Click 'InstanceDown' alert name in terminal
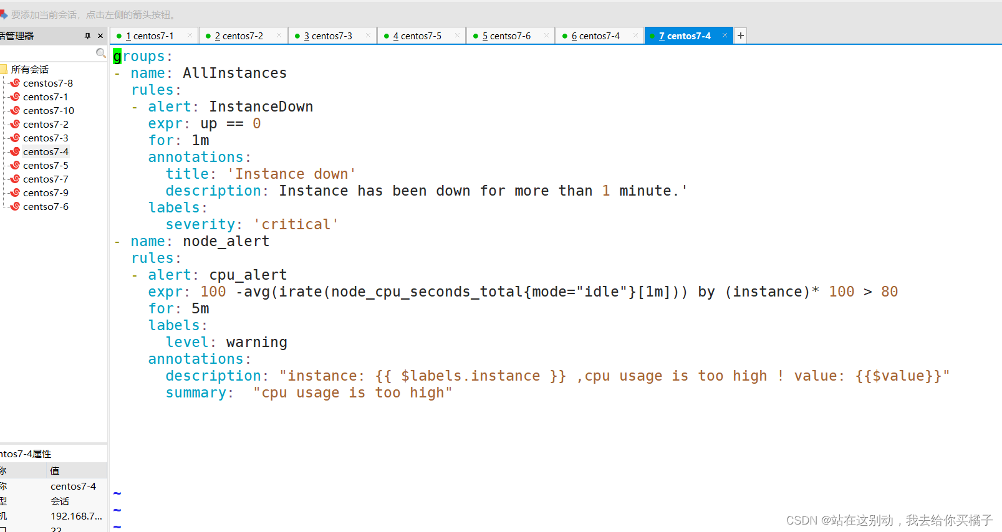Viewport: 1002px width, 532px height. [261, 107]
